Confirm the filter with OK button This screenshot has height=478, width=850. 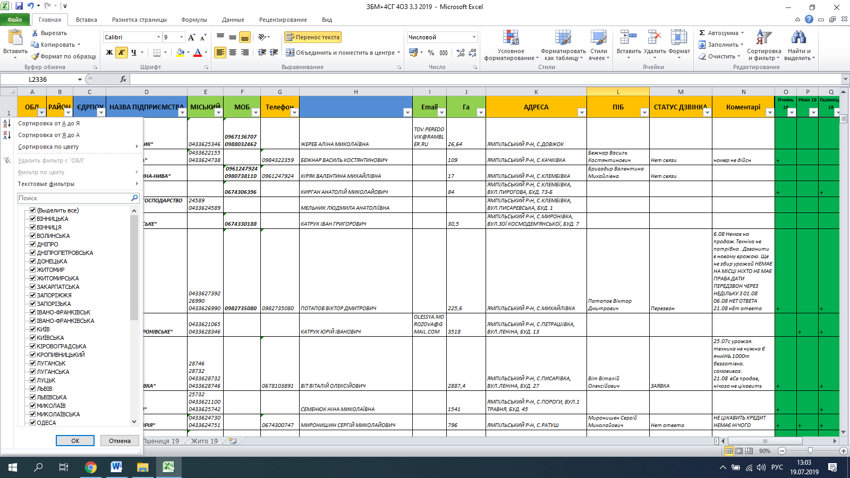(75, 441)
